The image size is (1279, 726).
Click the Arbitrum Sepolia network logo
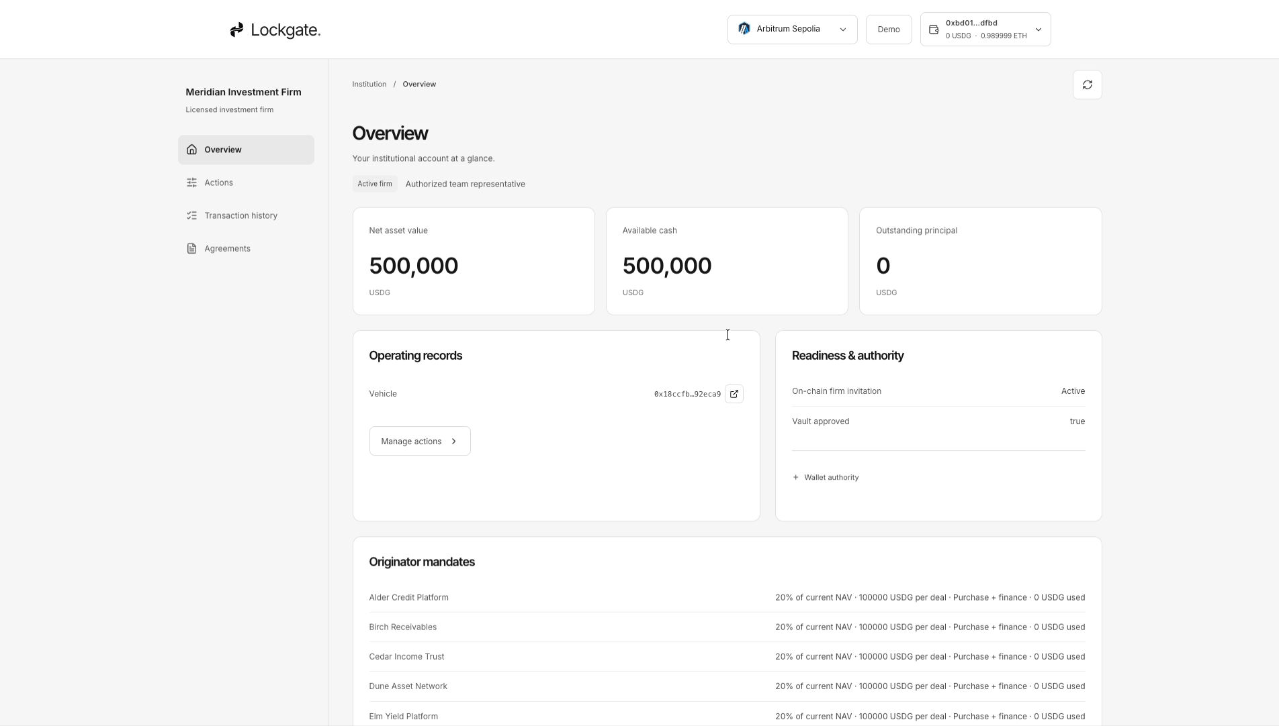744,29
